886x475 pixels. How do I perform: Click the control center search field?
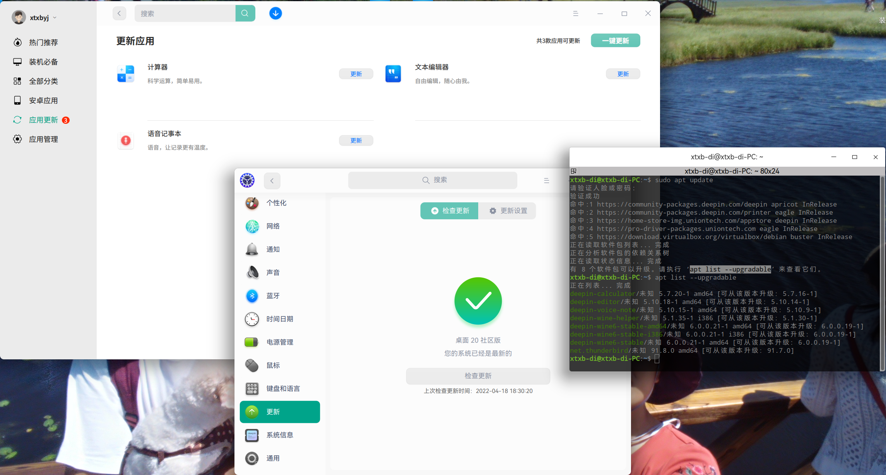tap(433, 180)
